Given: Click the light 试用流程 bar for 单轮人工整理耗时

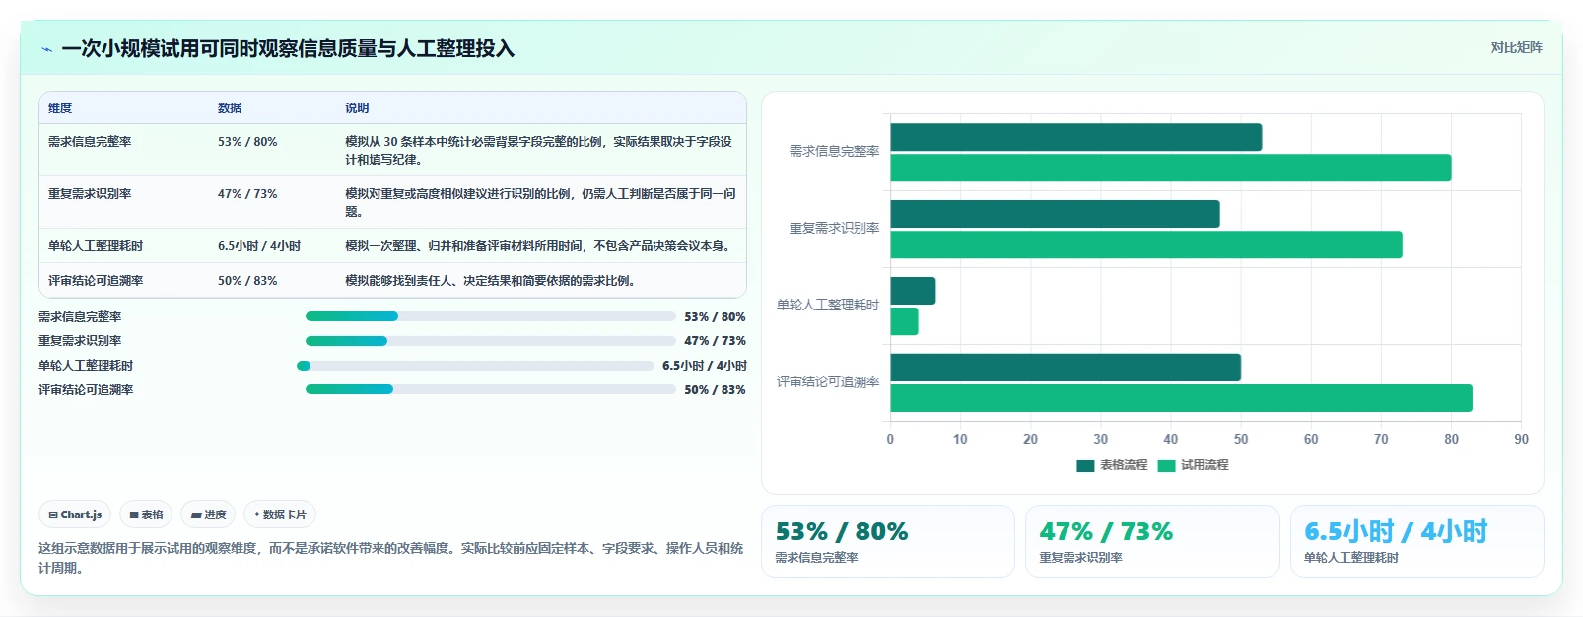Looking at the screenshot, I should (x=905, y=321).
